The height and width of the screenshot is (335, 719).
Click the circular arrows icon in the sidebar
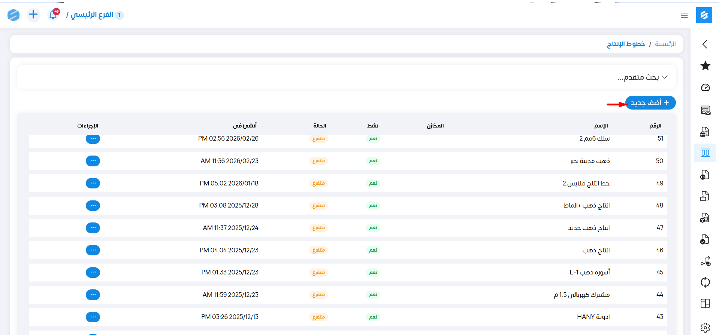coord(705,282)
